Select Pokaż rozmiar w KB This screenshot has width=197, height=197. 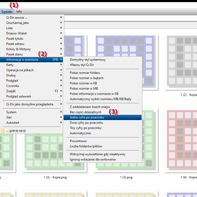102,83
